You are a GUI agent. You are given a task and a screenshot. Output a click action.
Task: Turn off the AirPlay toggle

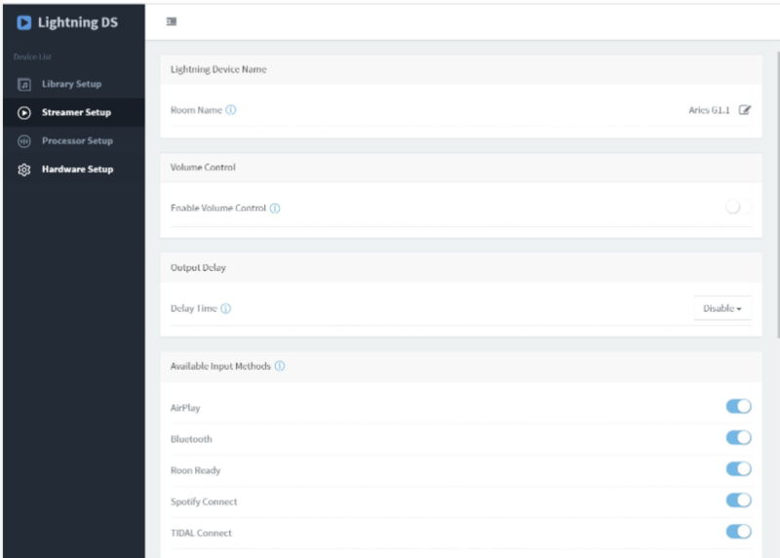738,406
